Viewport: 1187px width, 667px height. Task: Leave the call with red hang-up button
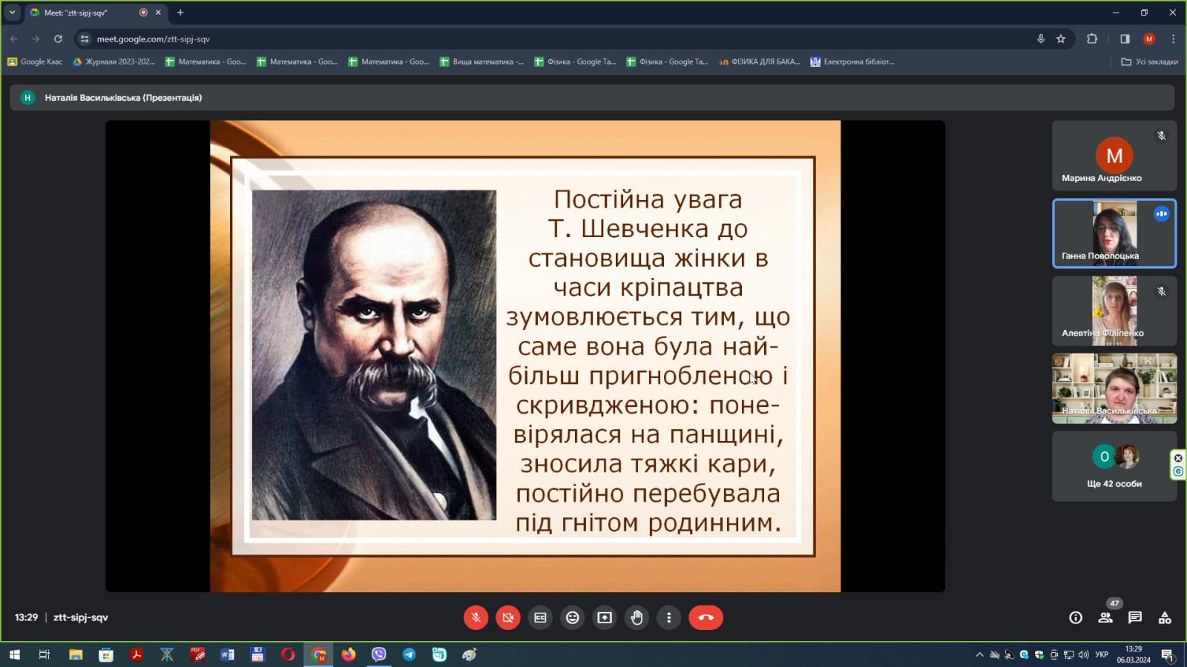(x=706, y=617)
